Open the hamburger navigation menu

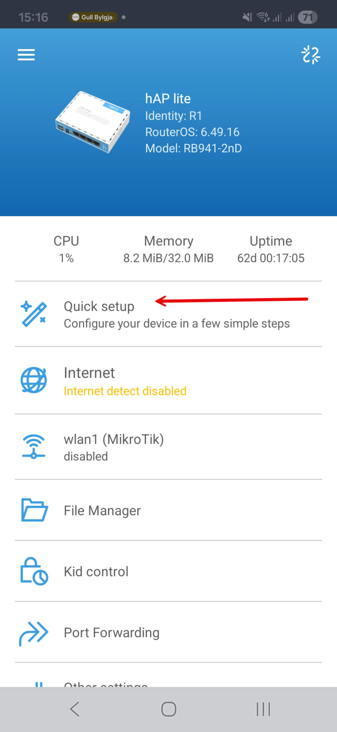(x=26, y=55)
